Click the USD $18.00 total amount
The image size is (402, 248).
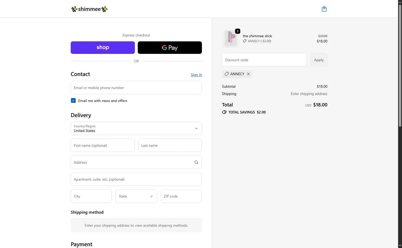[x=316, y=105]
